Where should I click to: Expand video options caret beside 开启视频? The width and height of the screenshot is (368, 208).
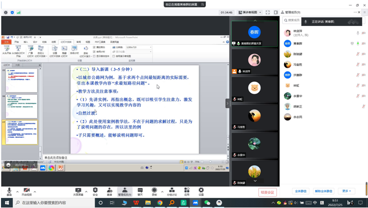click(x=35, y=192)
